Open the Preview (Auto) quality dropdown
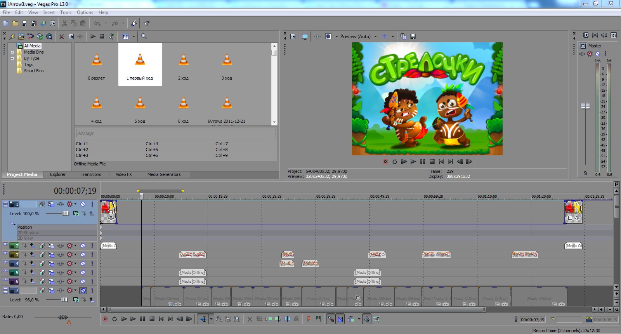Screen dimensions: 621x334 (375, 37)
